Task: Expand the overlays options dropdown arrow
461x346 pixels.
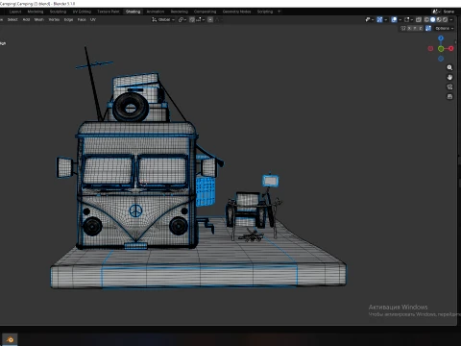Action: (x=400, y=19)
